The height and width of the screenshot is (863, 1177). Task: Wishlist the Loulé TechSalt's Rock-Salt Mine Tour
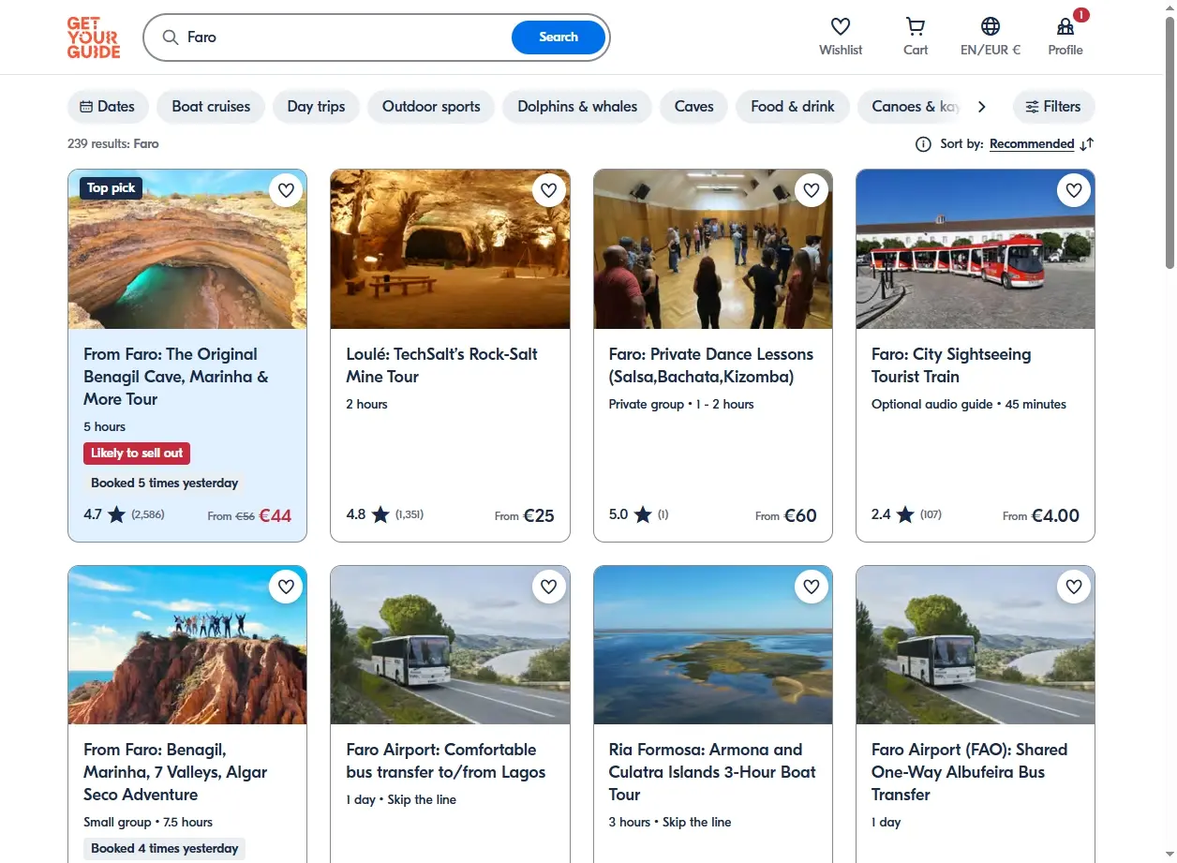click(x=548, y=190)
